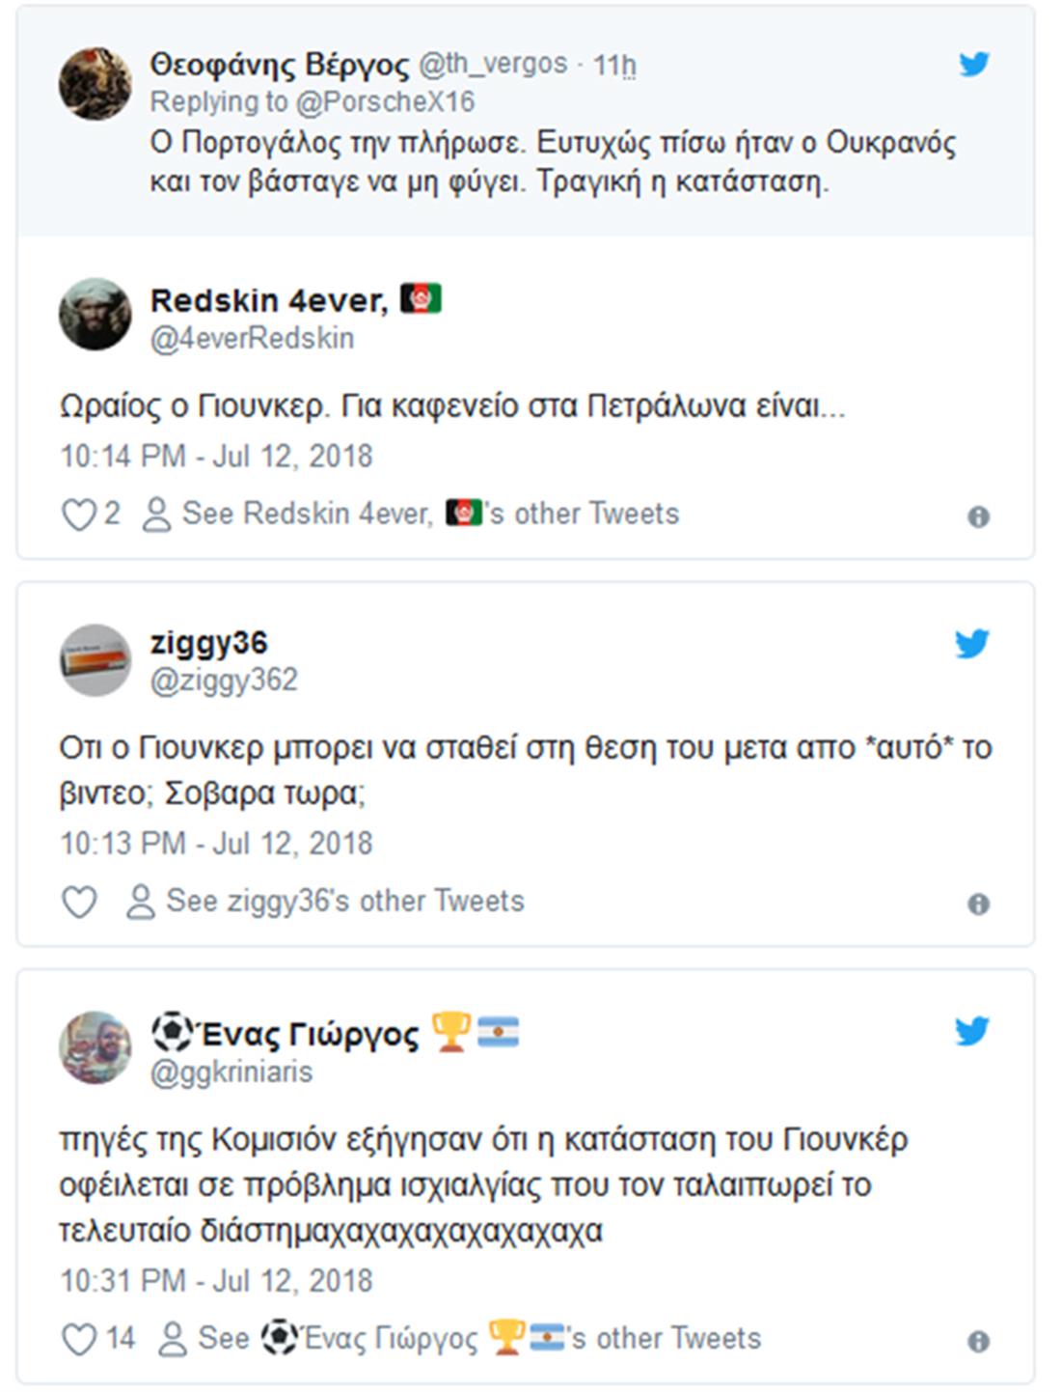
Task: Open the 11h timestamp on the reply tweet
Action: 614,65
